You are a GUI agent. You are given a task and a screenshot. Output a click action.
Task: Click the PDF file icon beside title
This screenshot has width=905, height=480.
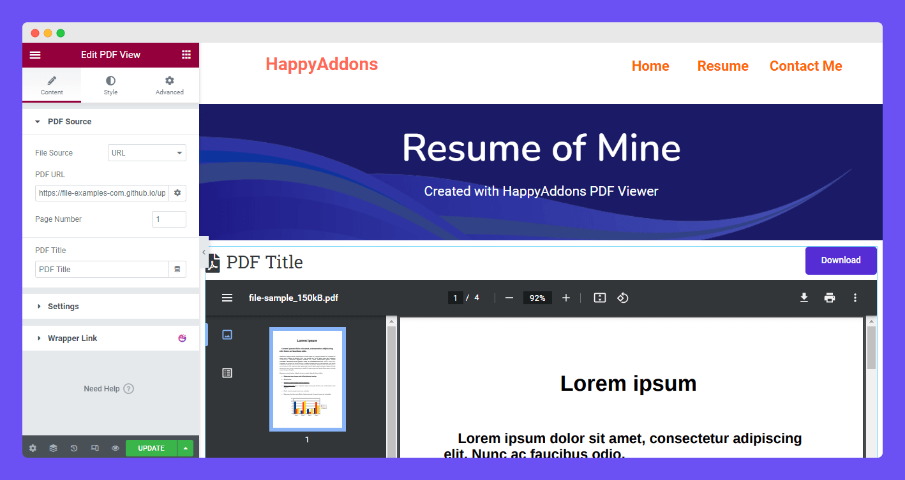pos(213,263)
